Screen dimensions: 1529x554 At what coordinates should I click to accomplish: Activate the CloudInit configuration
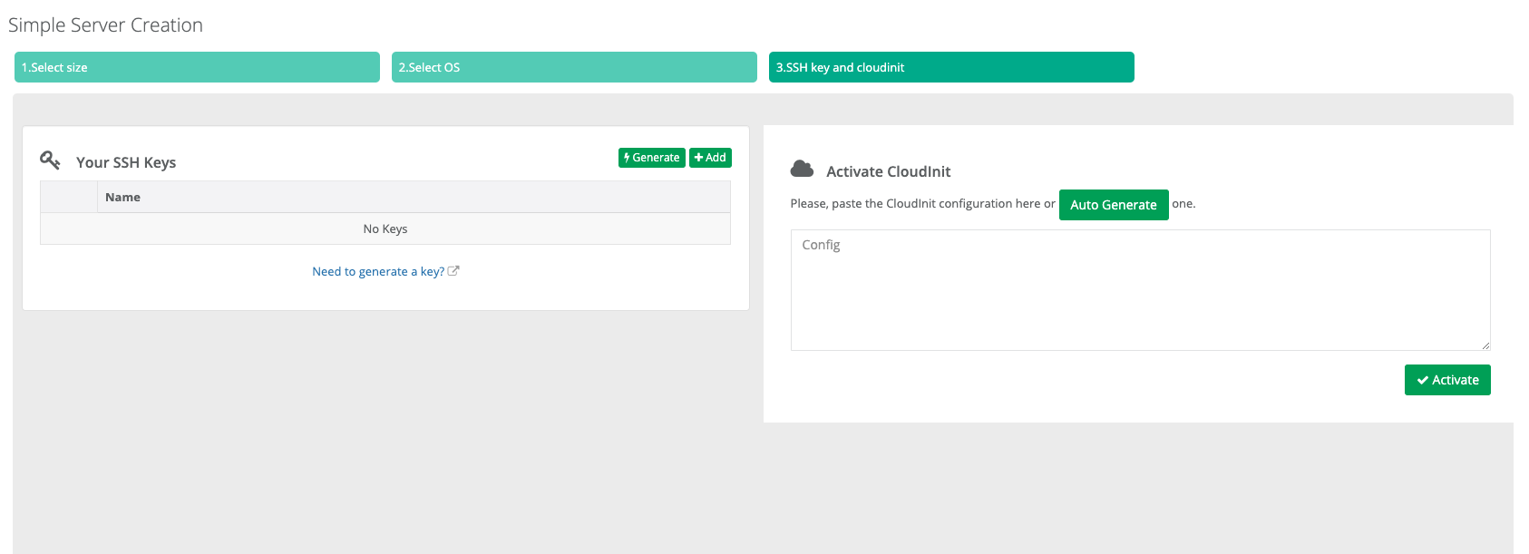coord(1447,380)
